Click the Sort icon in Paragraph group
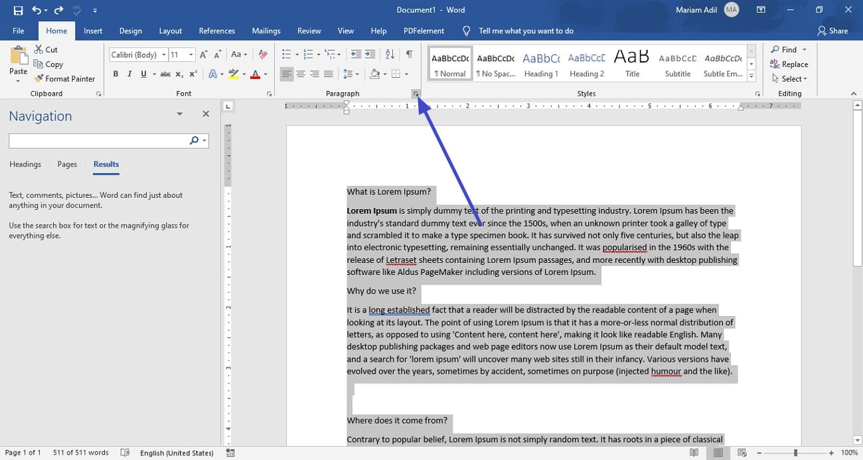This screenshot has height=460, width=863. click(x=388, y=54)
